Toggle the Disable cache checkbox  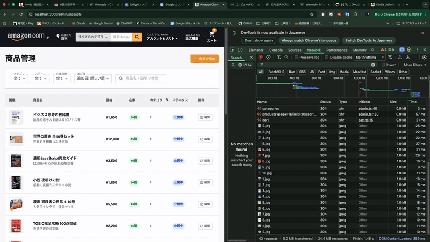[327, 57]
